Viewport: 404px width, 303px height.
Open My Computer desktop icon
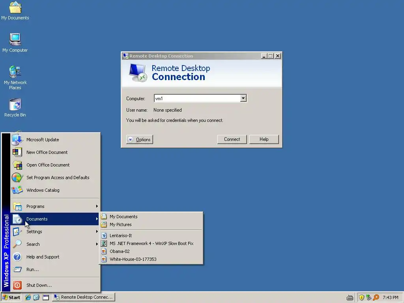[15, 43]
